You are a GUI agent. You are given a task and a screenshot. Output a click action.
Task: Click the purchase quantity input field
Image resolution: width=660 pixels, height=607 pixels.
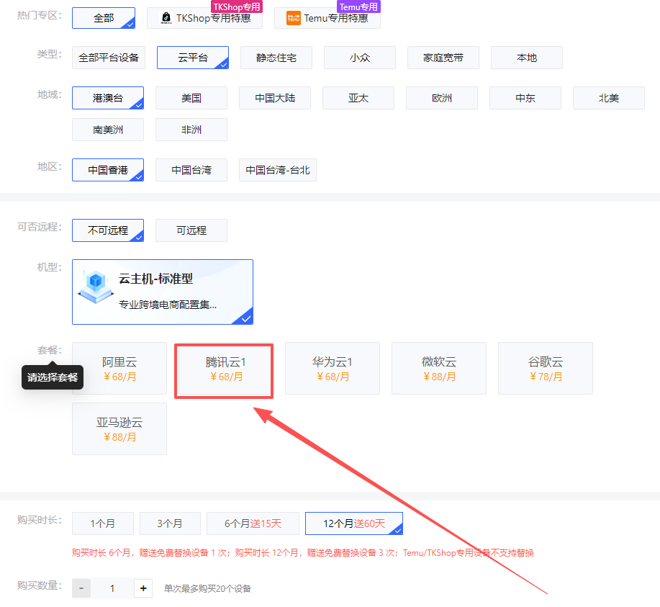coord(112,588)
